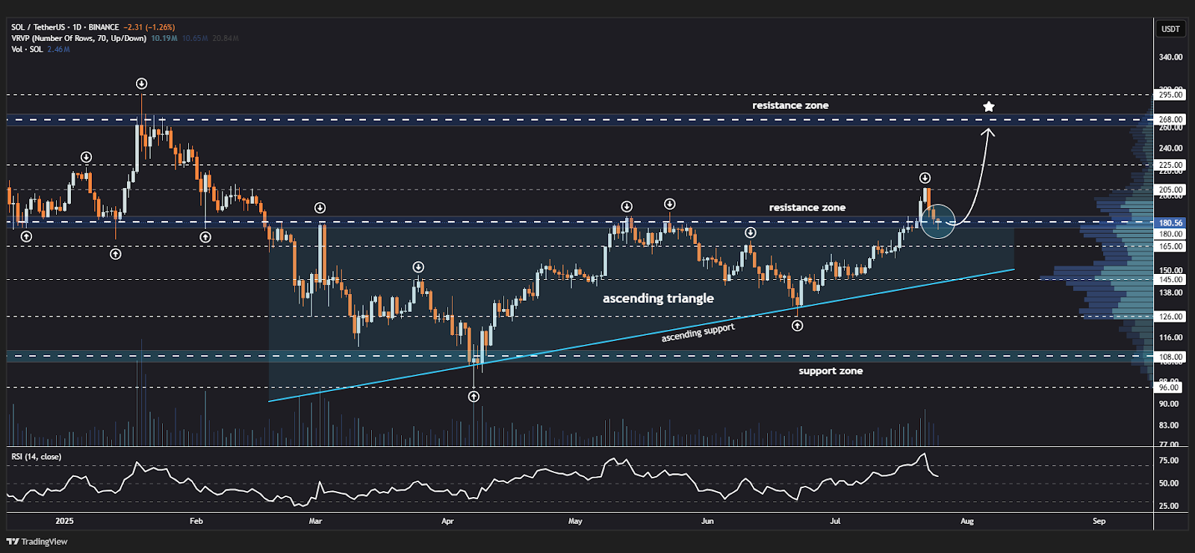This screenshot has height=553, width=1195.
Task: Select the ascending triangle text label
Action: (658, 299)
